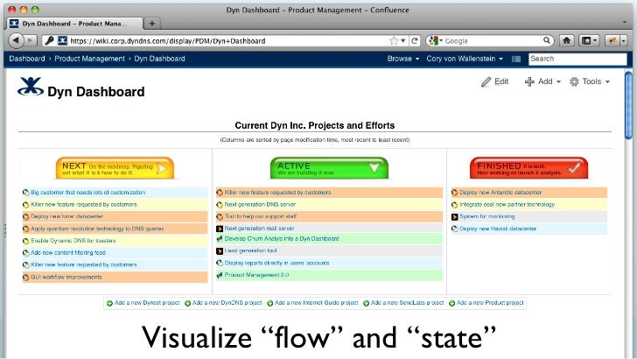Click the Dyn logo next to page title
Image resolution: width=637 pixels, height=359 pixels.
point(30,86)
